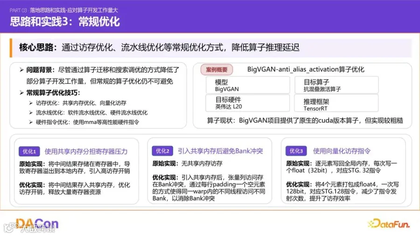The width and height of the screenshot is (420, 236).
Task: Click the PART 03 breadcrumb text
Action: click(x=64, y=10)
